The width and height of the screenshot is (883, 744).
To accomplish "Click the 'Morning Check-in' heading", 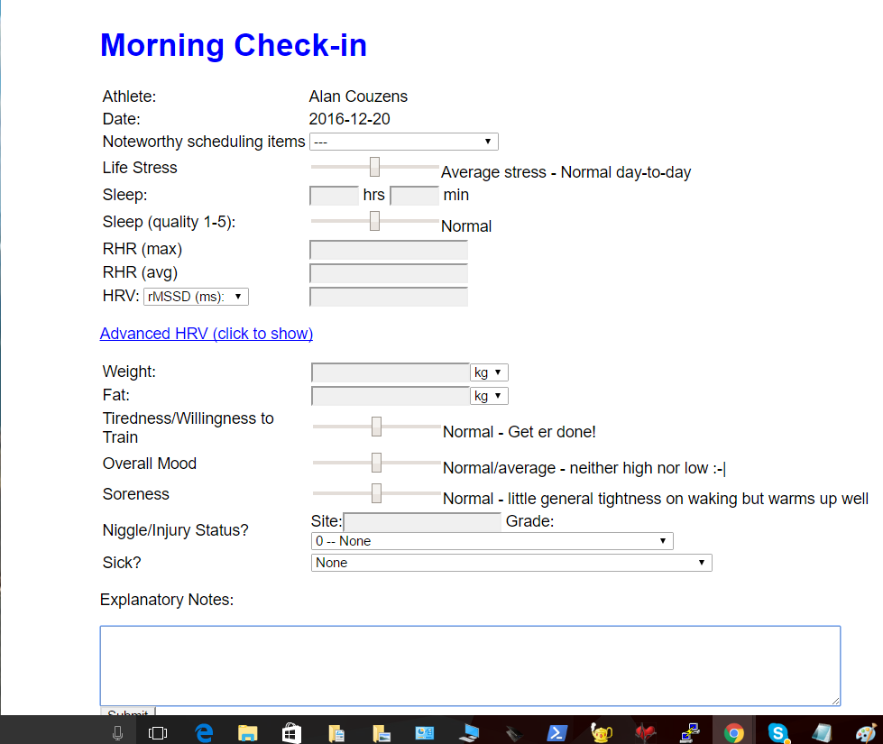I will coord(234,45).
